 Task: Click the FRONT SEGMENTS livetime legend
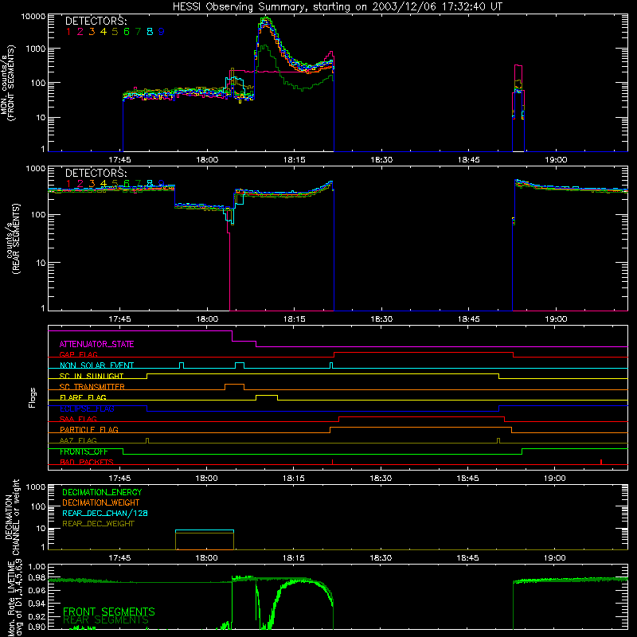pos(109,612)
